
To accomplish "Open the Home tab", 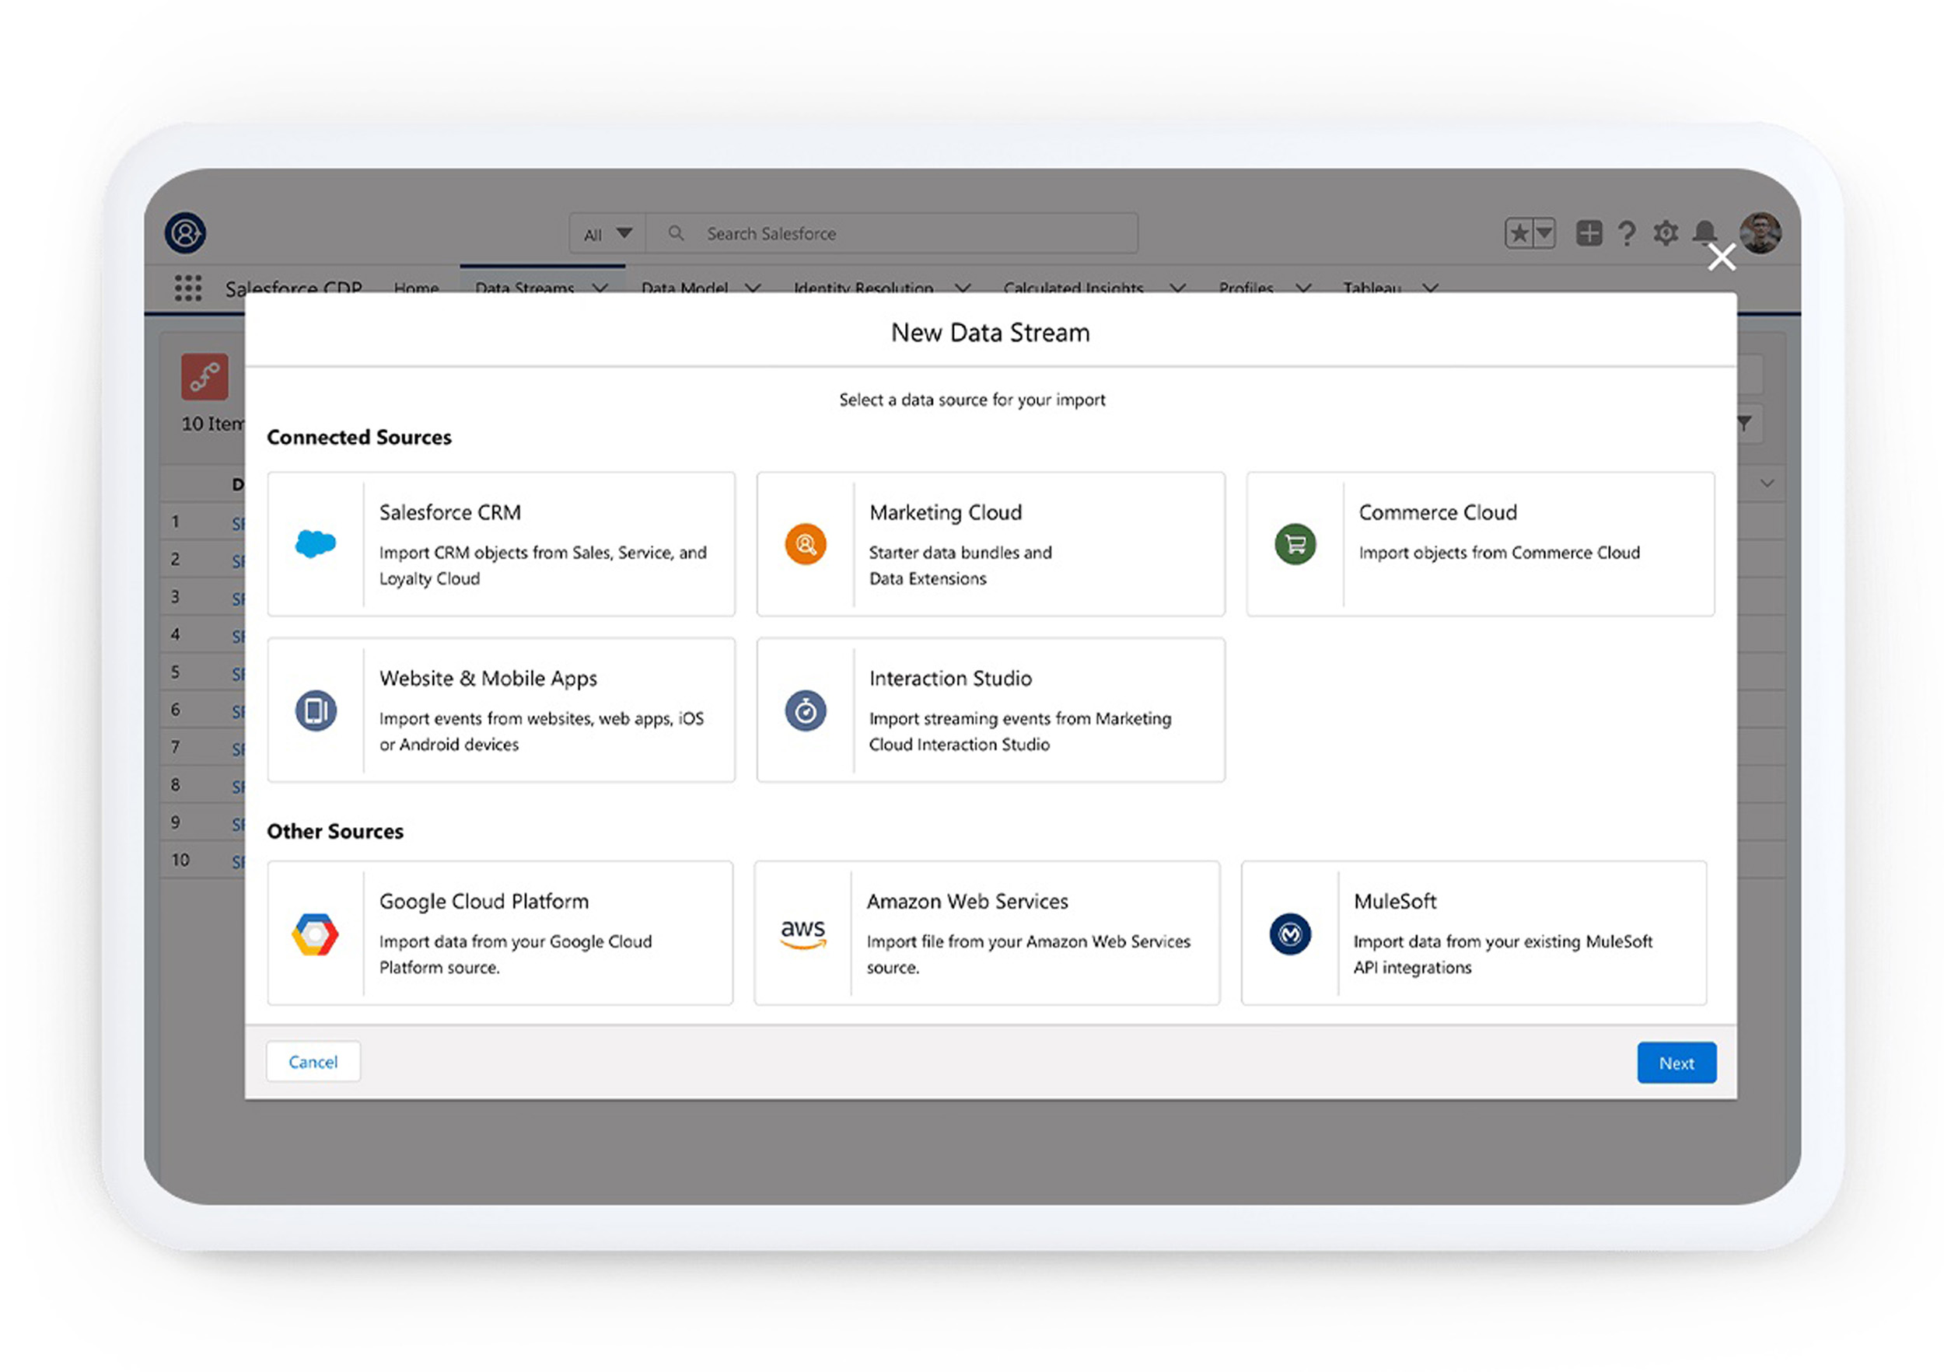I will click(x=417, y=288).
